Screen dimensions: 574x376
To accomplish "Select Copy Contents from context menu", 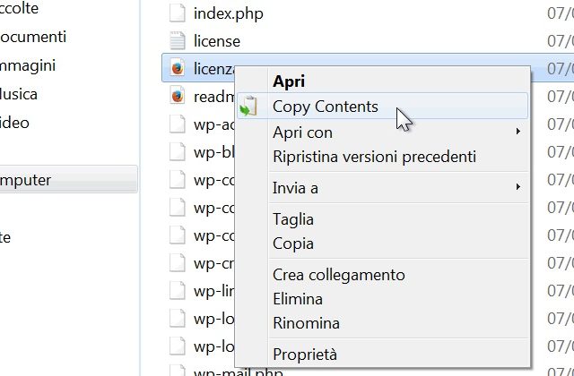I will [325, 107].
